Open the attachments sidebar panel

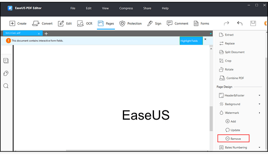[x=6, y=73]
